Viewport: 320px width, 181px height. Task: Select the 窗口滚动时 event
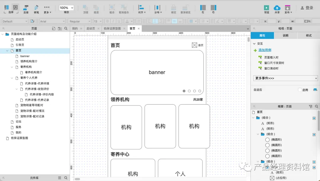(x=271, y=68)
